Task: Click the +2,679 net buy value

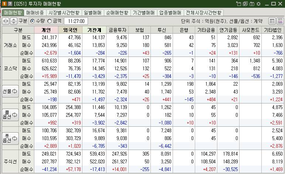Action: point(50,53)
